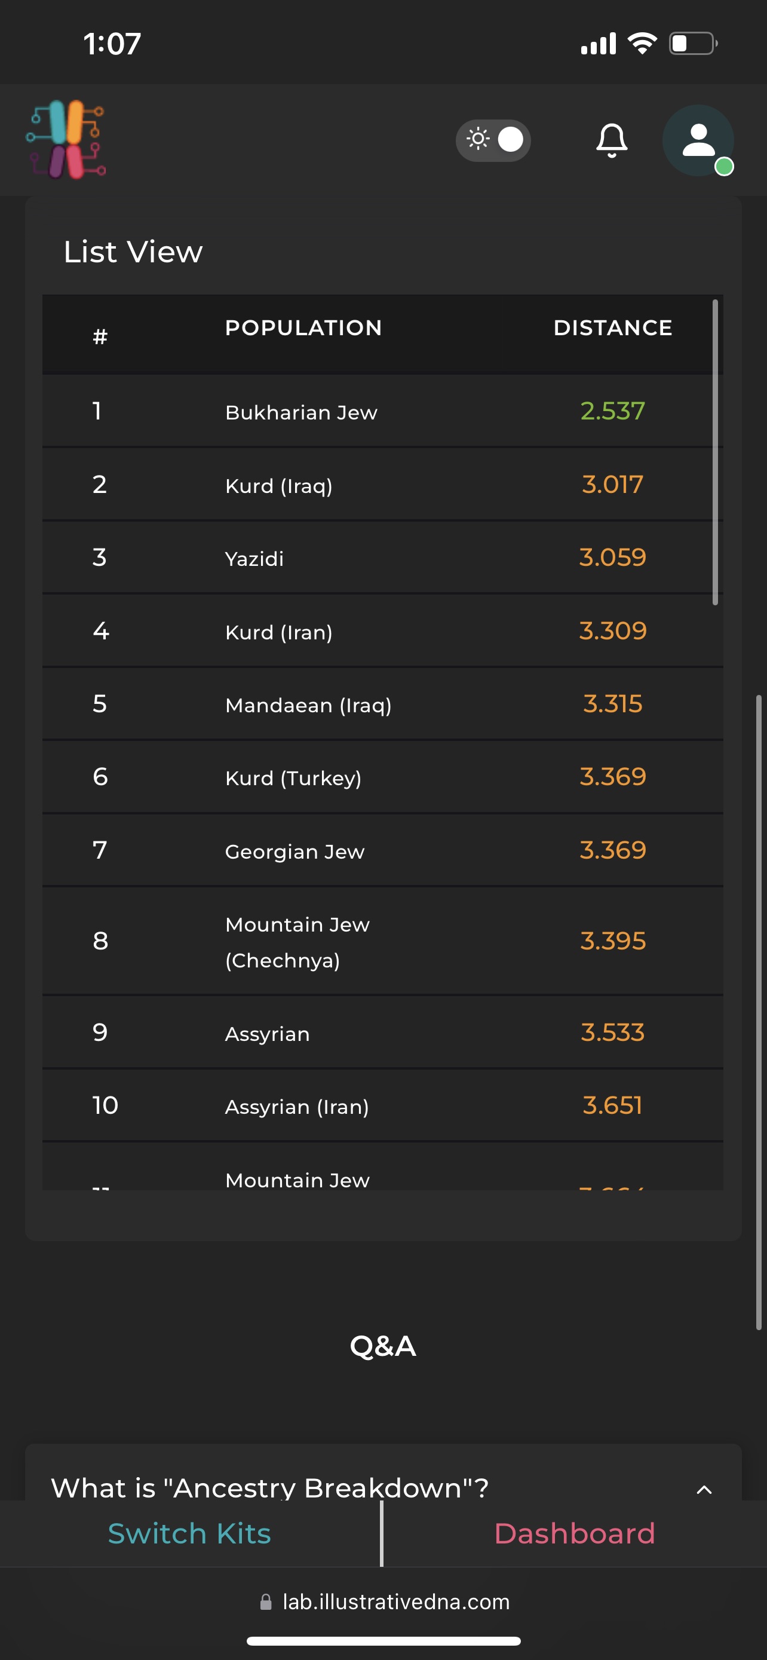This screenshot has width=767, height=1660.
Task: Tap the lab.illustrativedna.com address bar
Action: coord(384,1601)
